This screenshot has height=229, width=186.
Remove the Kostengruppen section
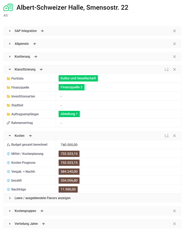[174, 211]
